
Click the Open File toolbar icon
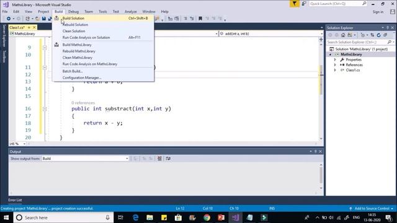(x=37, y=19)
